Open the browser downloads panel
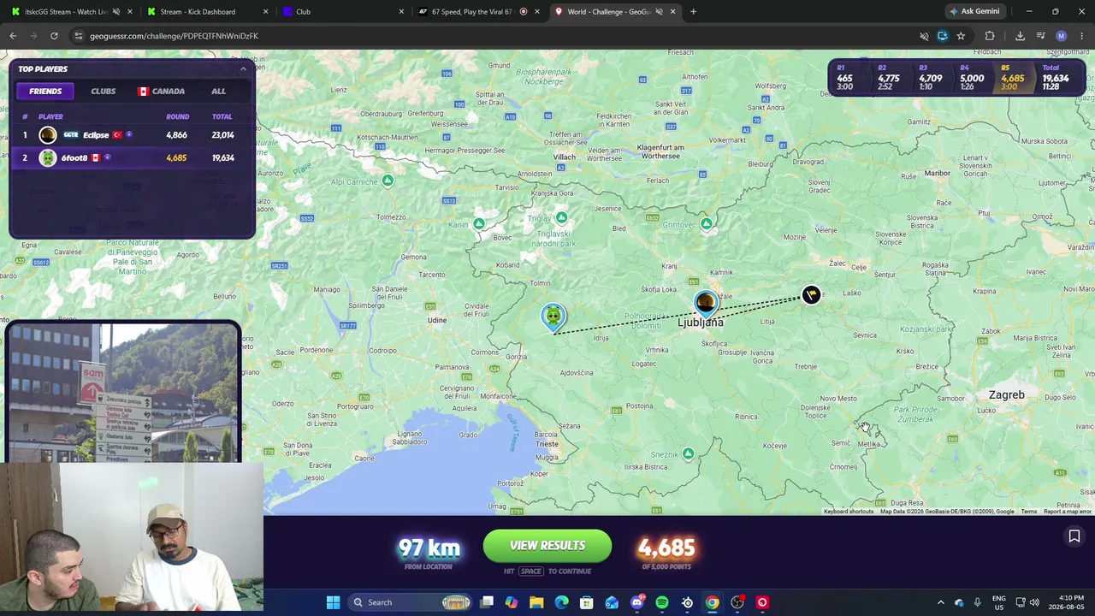Image resolution: width=1095 pixels, height=616 pixels. coord(1020,36)
